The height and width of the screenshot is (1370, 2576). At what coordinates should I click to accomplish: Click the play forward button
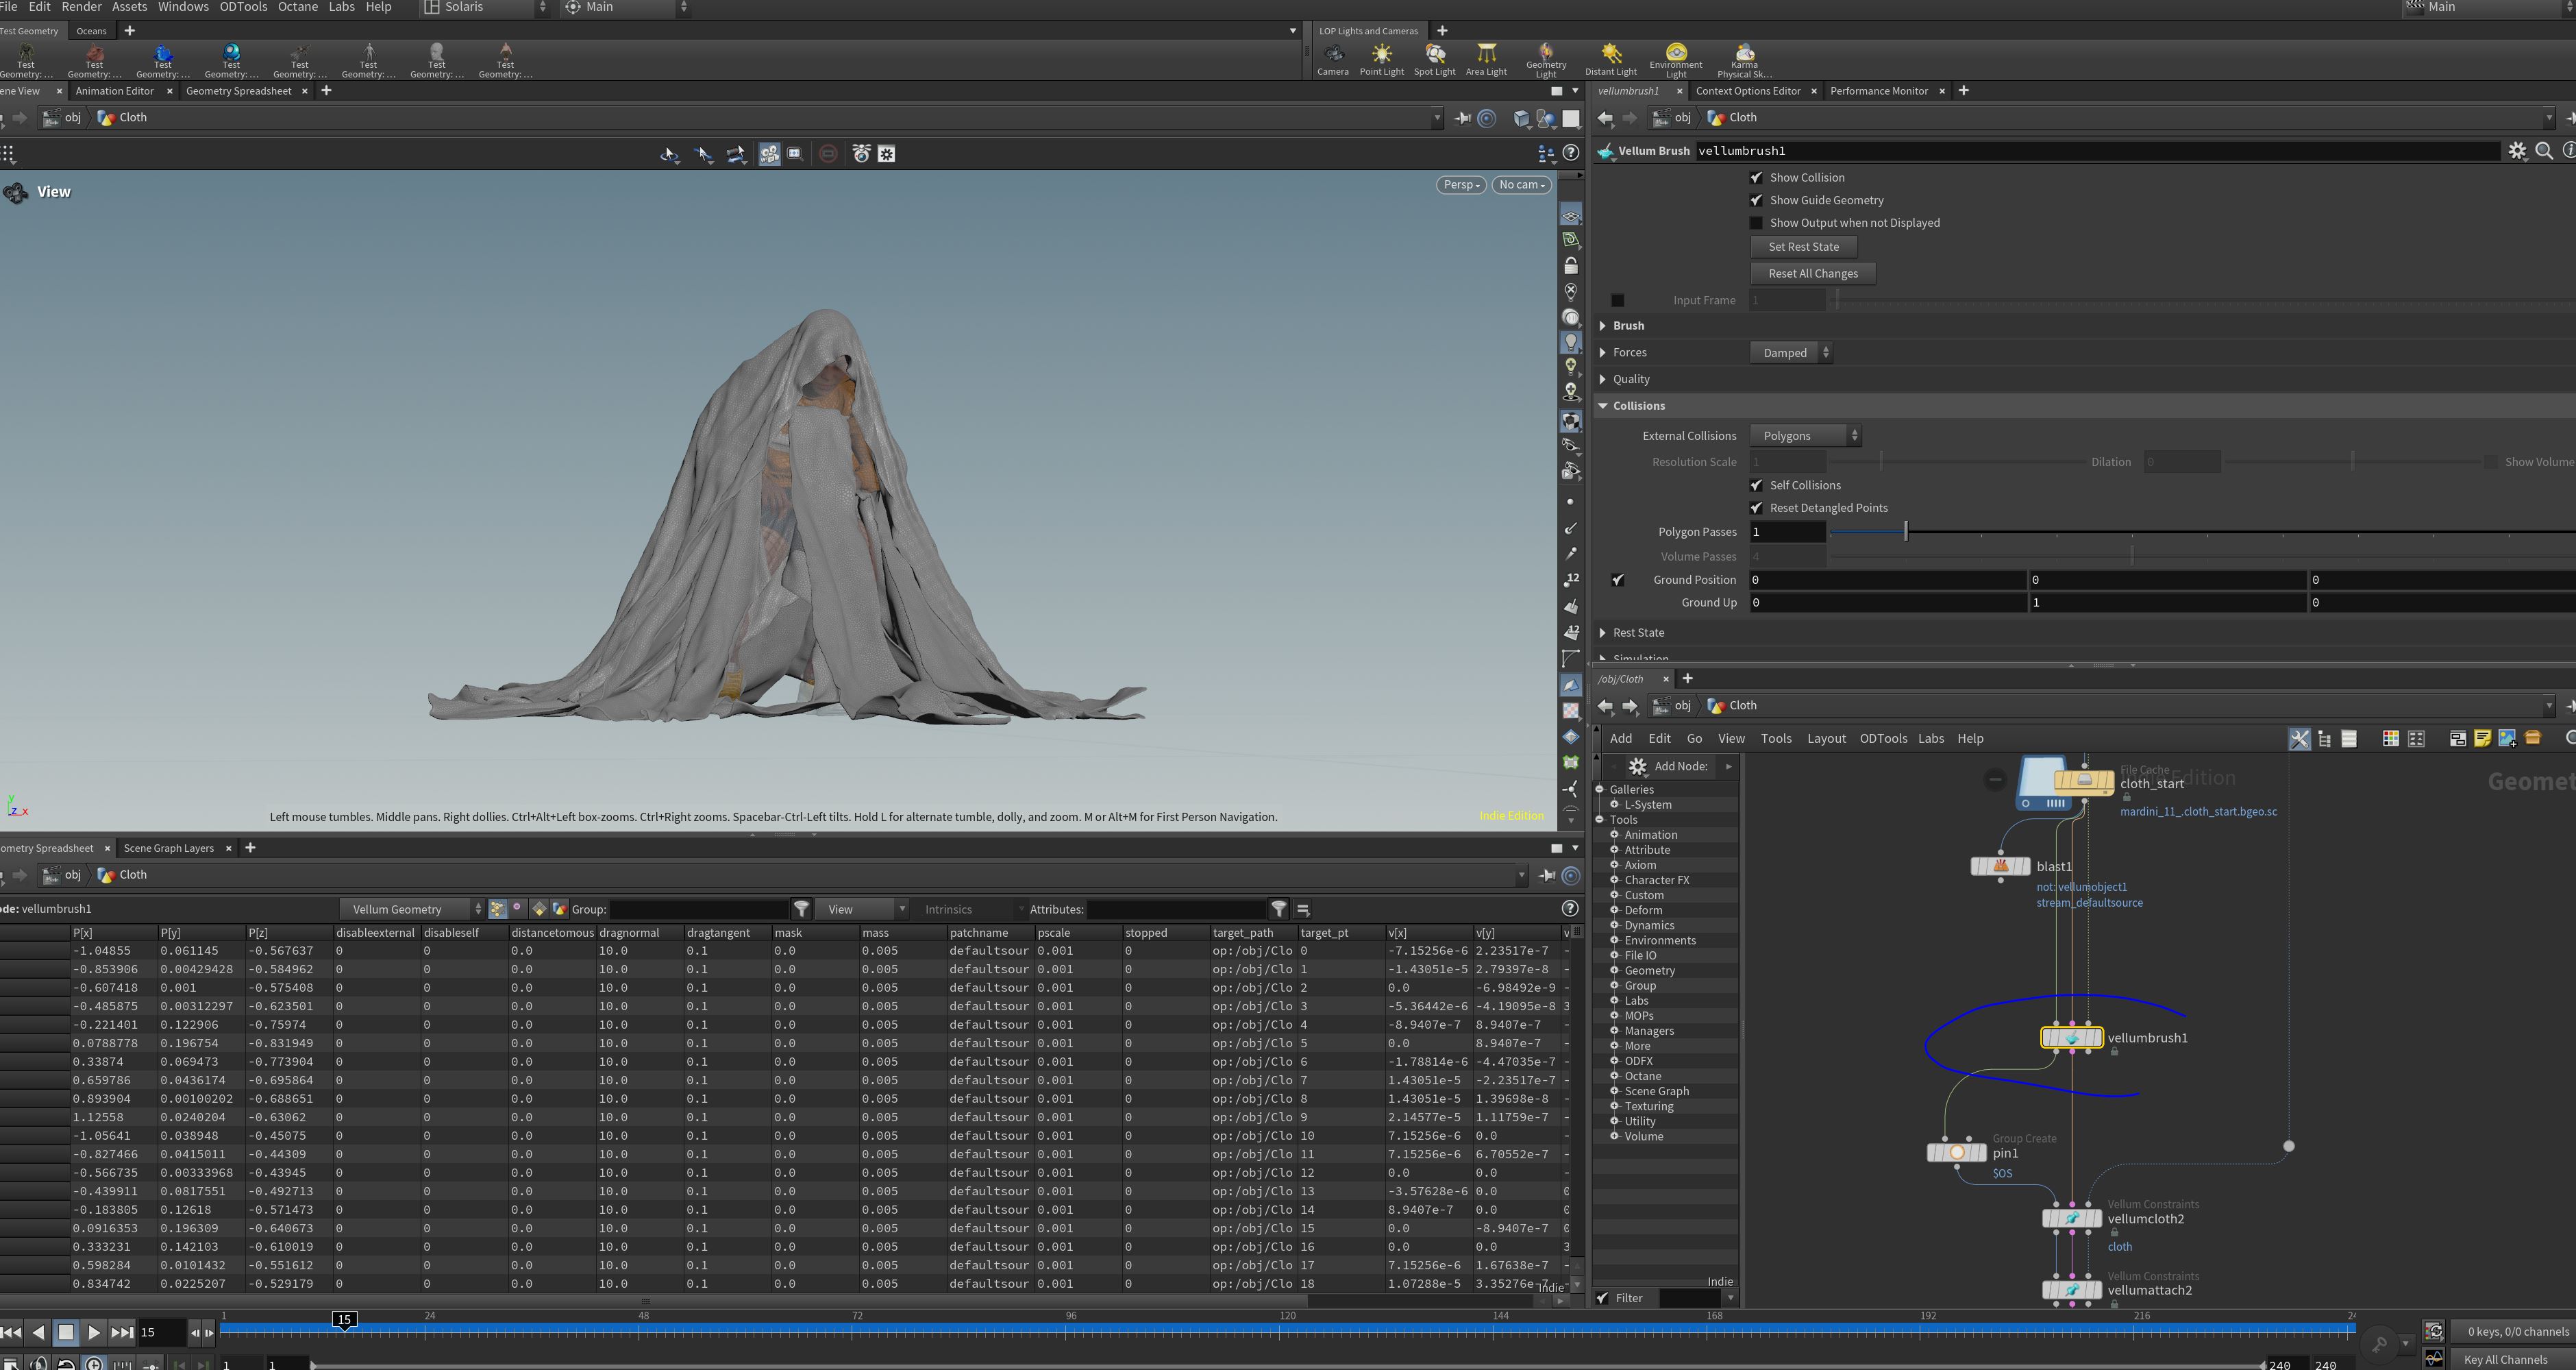93,1332
